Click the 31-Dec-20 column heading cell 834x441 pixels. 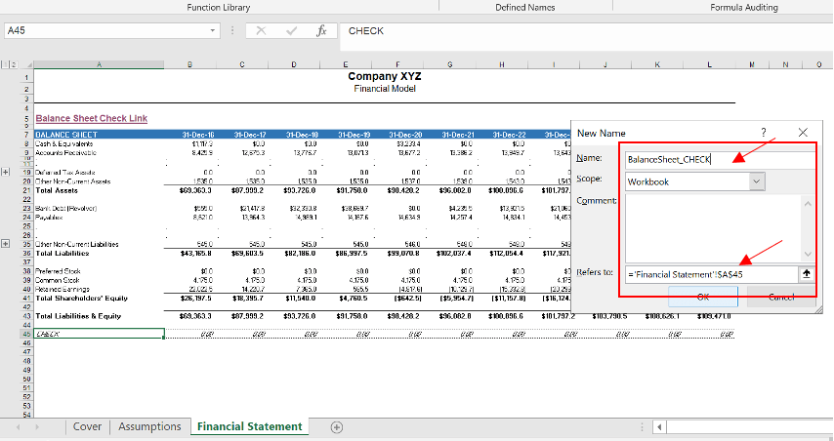405,135
